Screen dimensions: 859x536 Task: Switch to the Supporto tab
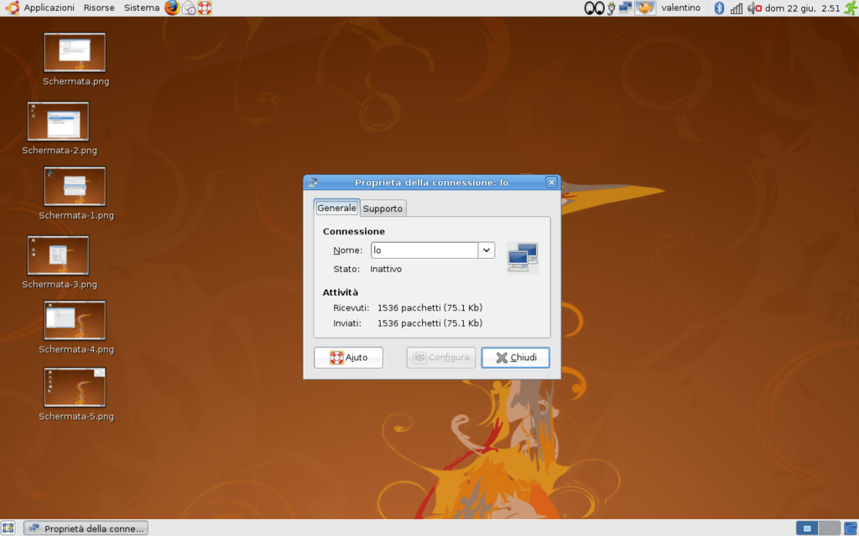[x=383, y=209]
